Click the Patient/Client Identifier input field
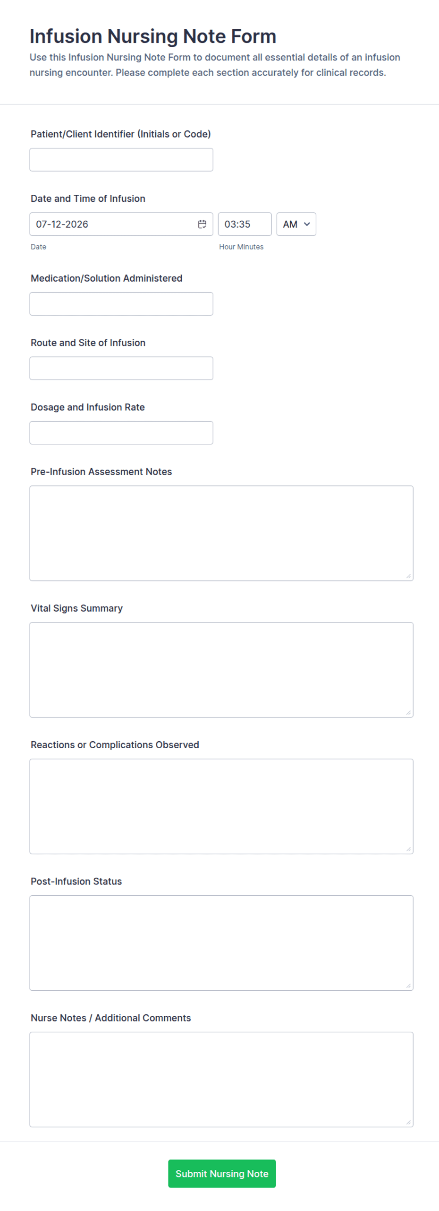Viewport: 439px width, 1211px height. tap(121, 160)
